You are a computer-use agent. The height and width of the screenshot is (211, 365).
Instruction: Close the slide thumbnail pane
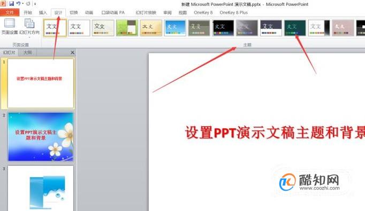pyautogui.click(x=72, y=52)
